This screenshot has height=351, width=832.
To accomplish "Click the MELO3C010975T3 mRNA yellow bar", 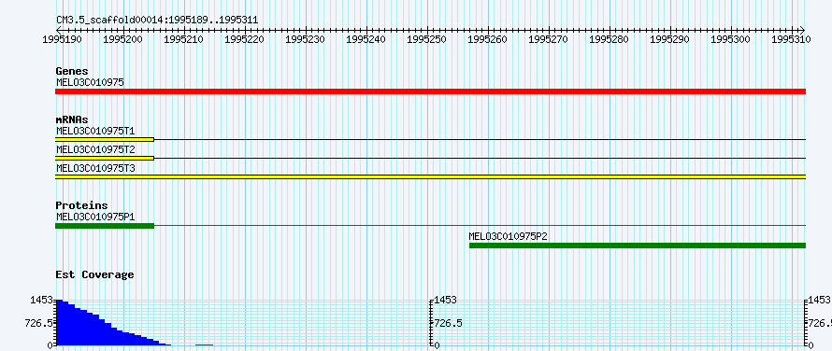I will coord(430,176).
